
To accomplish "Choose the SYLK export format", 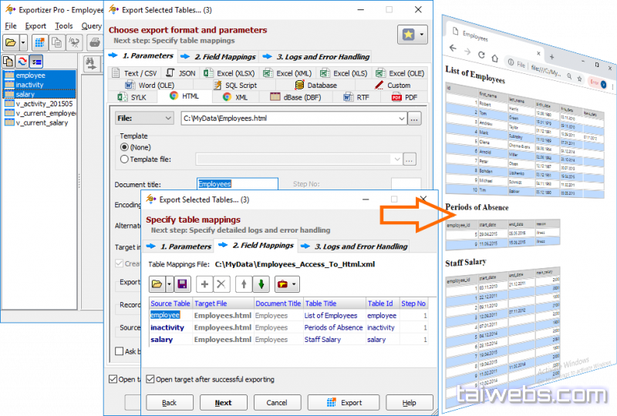I will (x=132, y=97).
